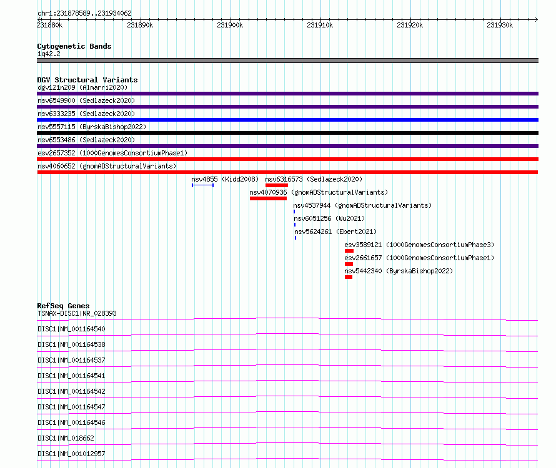Open the dgv121n209 (Almarri2020) label

click(82, 87)
